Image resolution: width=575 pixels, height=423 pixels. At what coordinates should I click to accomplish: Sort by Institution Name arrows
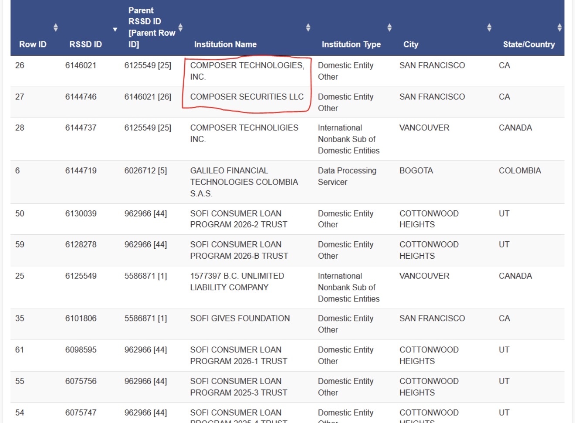[x=308, y=28]
